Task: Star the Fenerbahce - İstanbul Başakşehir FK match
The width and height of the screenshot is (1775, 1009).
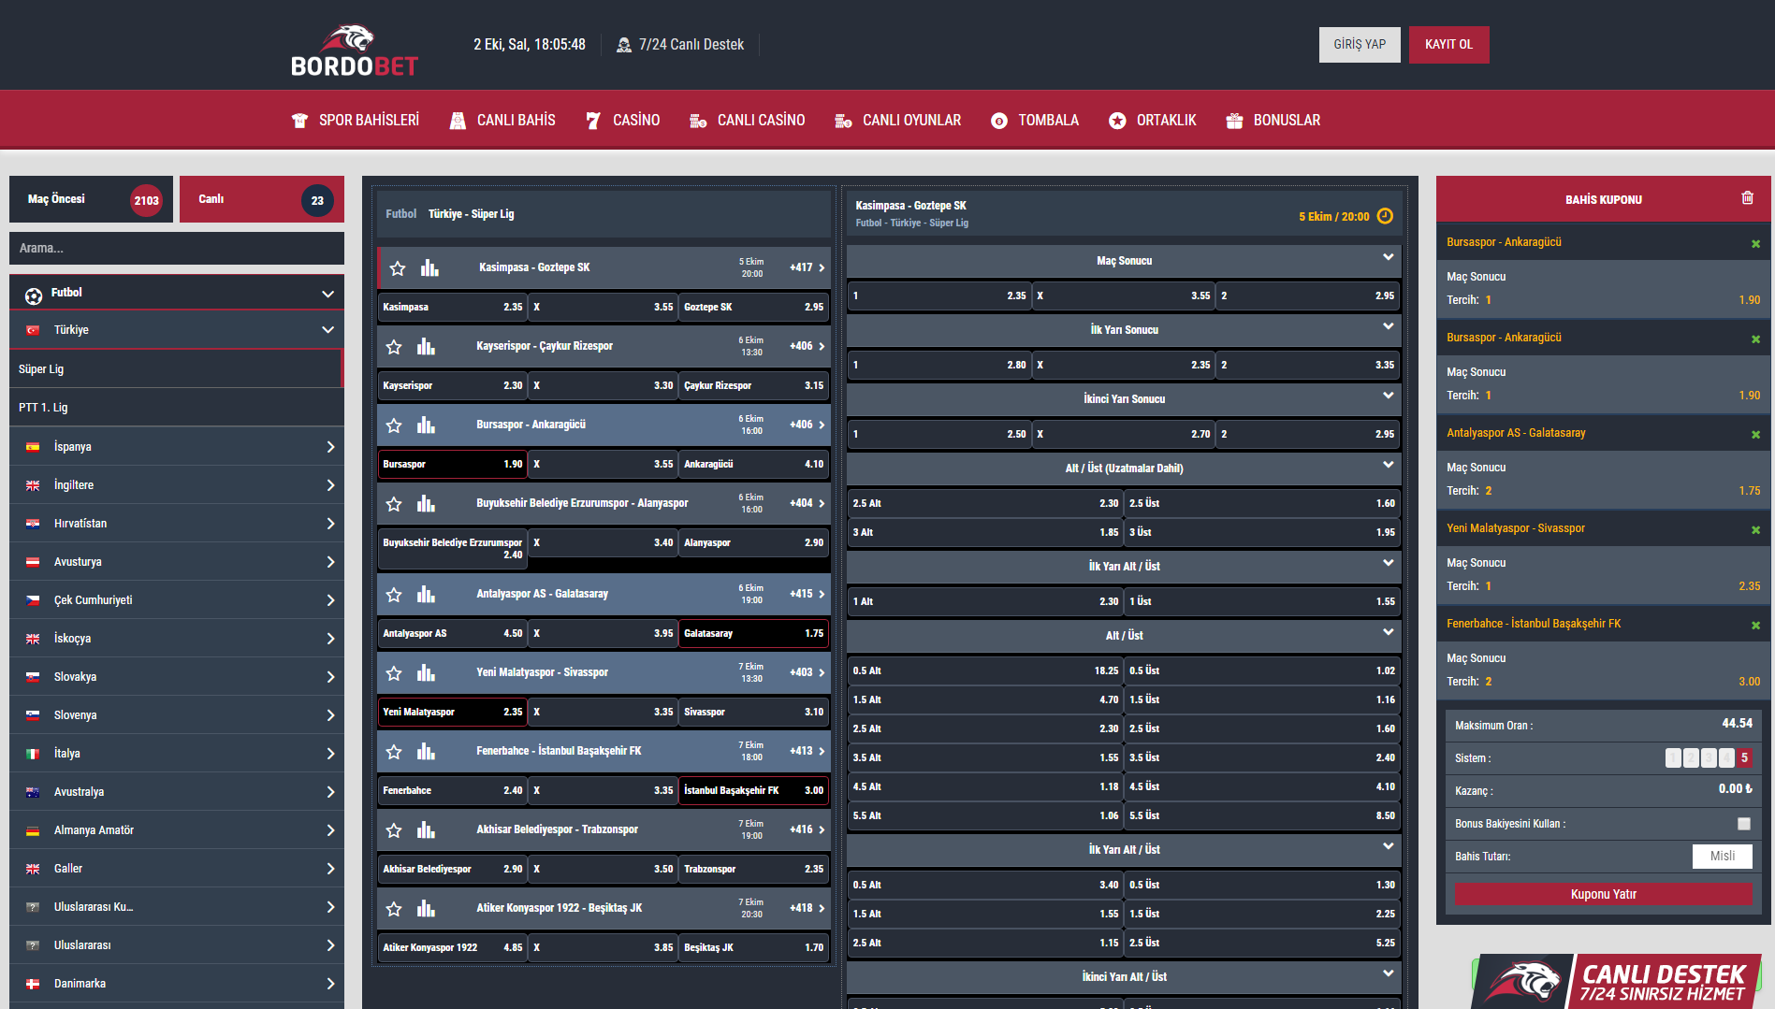Action: click(394, 752)
